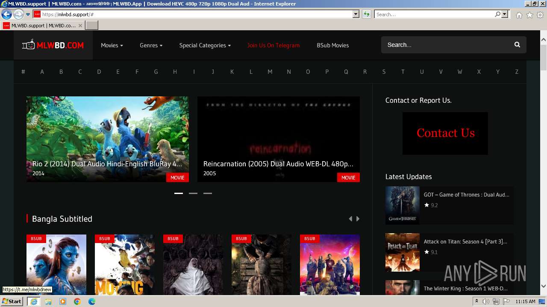
Task: Click the refresh page icon
Action: (367, 14)
